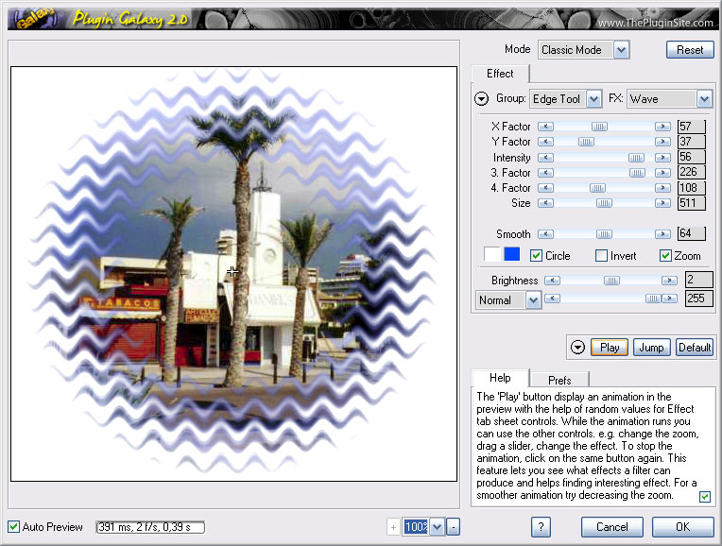722x546 pixels.
Task: Click Brightness left arrow
Action: point(552,281)
